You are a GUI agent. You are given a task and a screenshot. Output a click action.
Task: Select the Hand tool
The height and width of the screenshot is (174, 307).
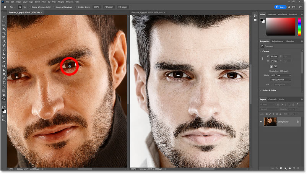click(4, 95)
